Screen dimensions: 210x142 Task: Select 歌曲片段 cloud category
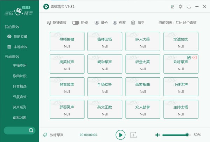click(x=20, y=76)
